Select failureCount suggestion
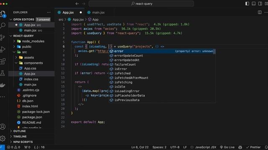The width and height of the screenshot is (268, 150). click(x=162, y=65)
